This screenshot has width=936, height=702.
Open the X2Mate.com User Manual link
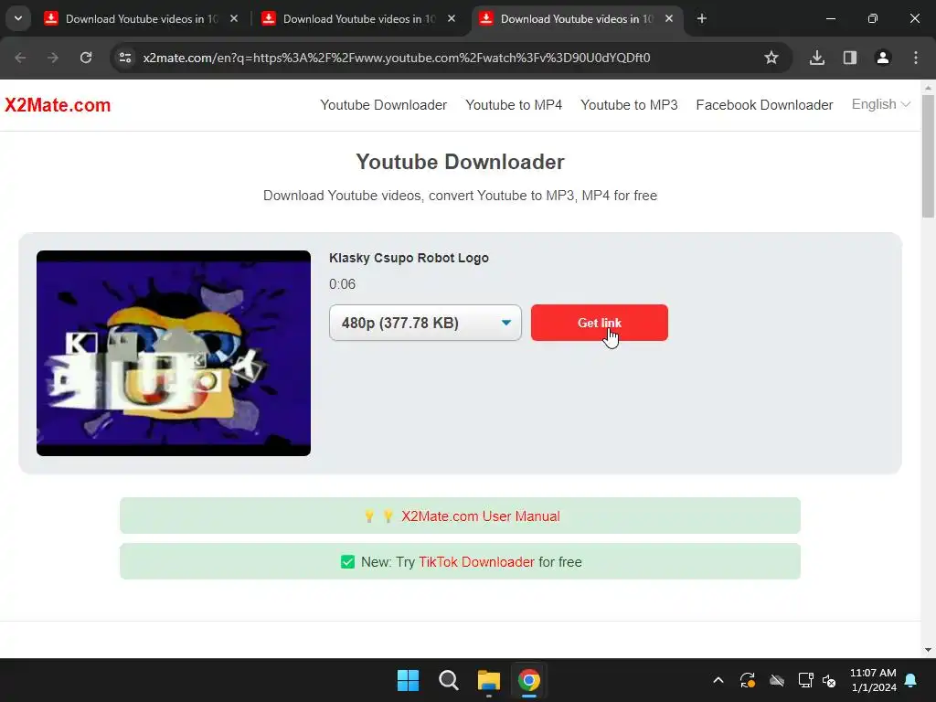[481, 516]
